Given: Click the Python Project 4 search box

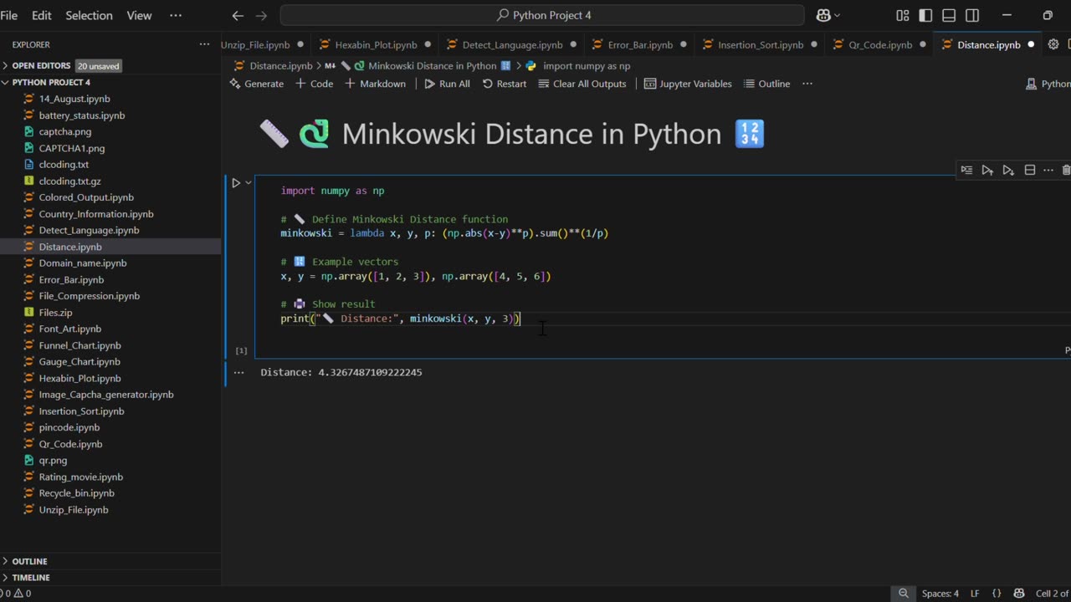Looking at the screenshot, I should coord(542,15).
